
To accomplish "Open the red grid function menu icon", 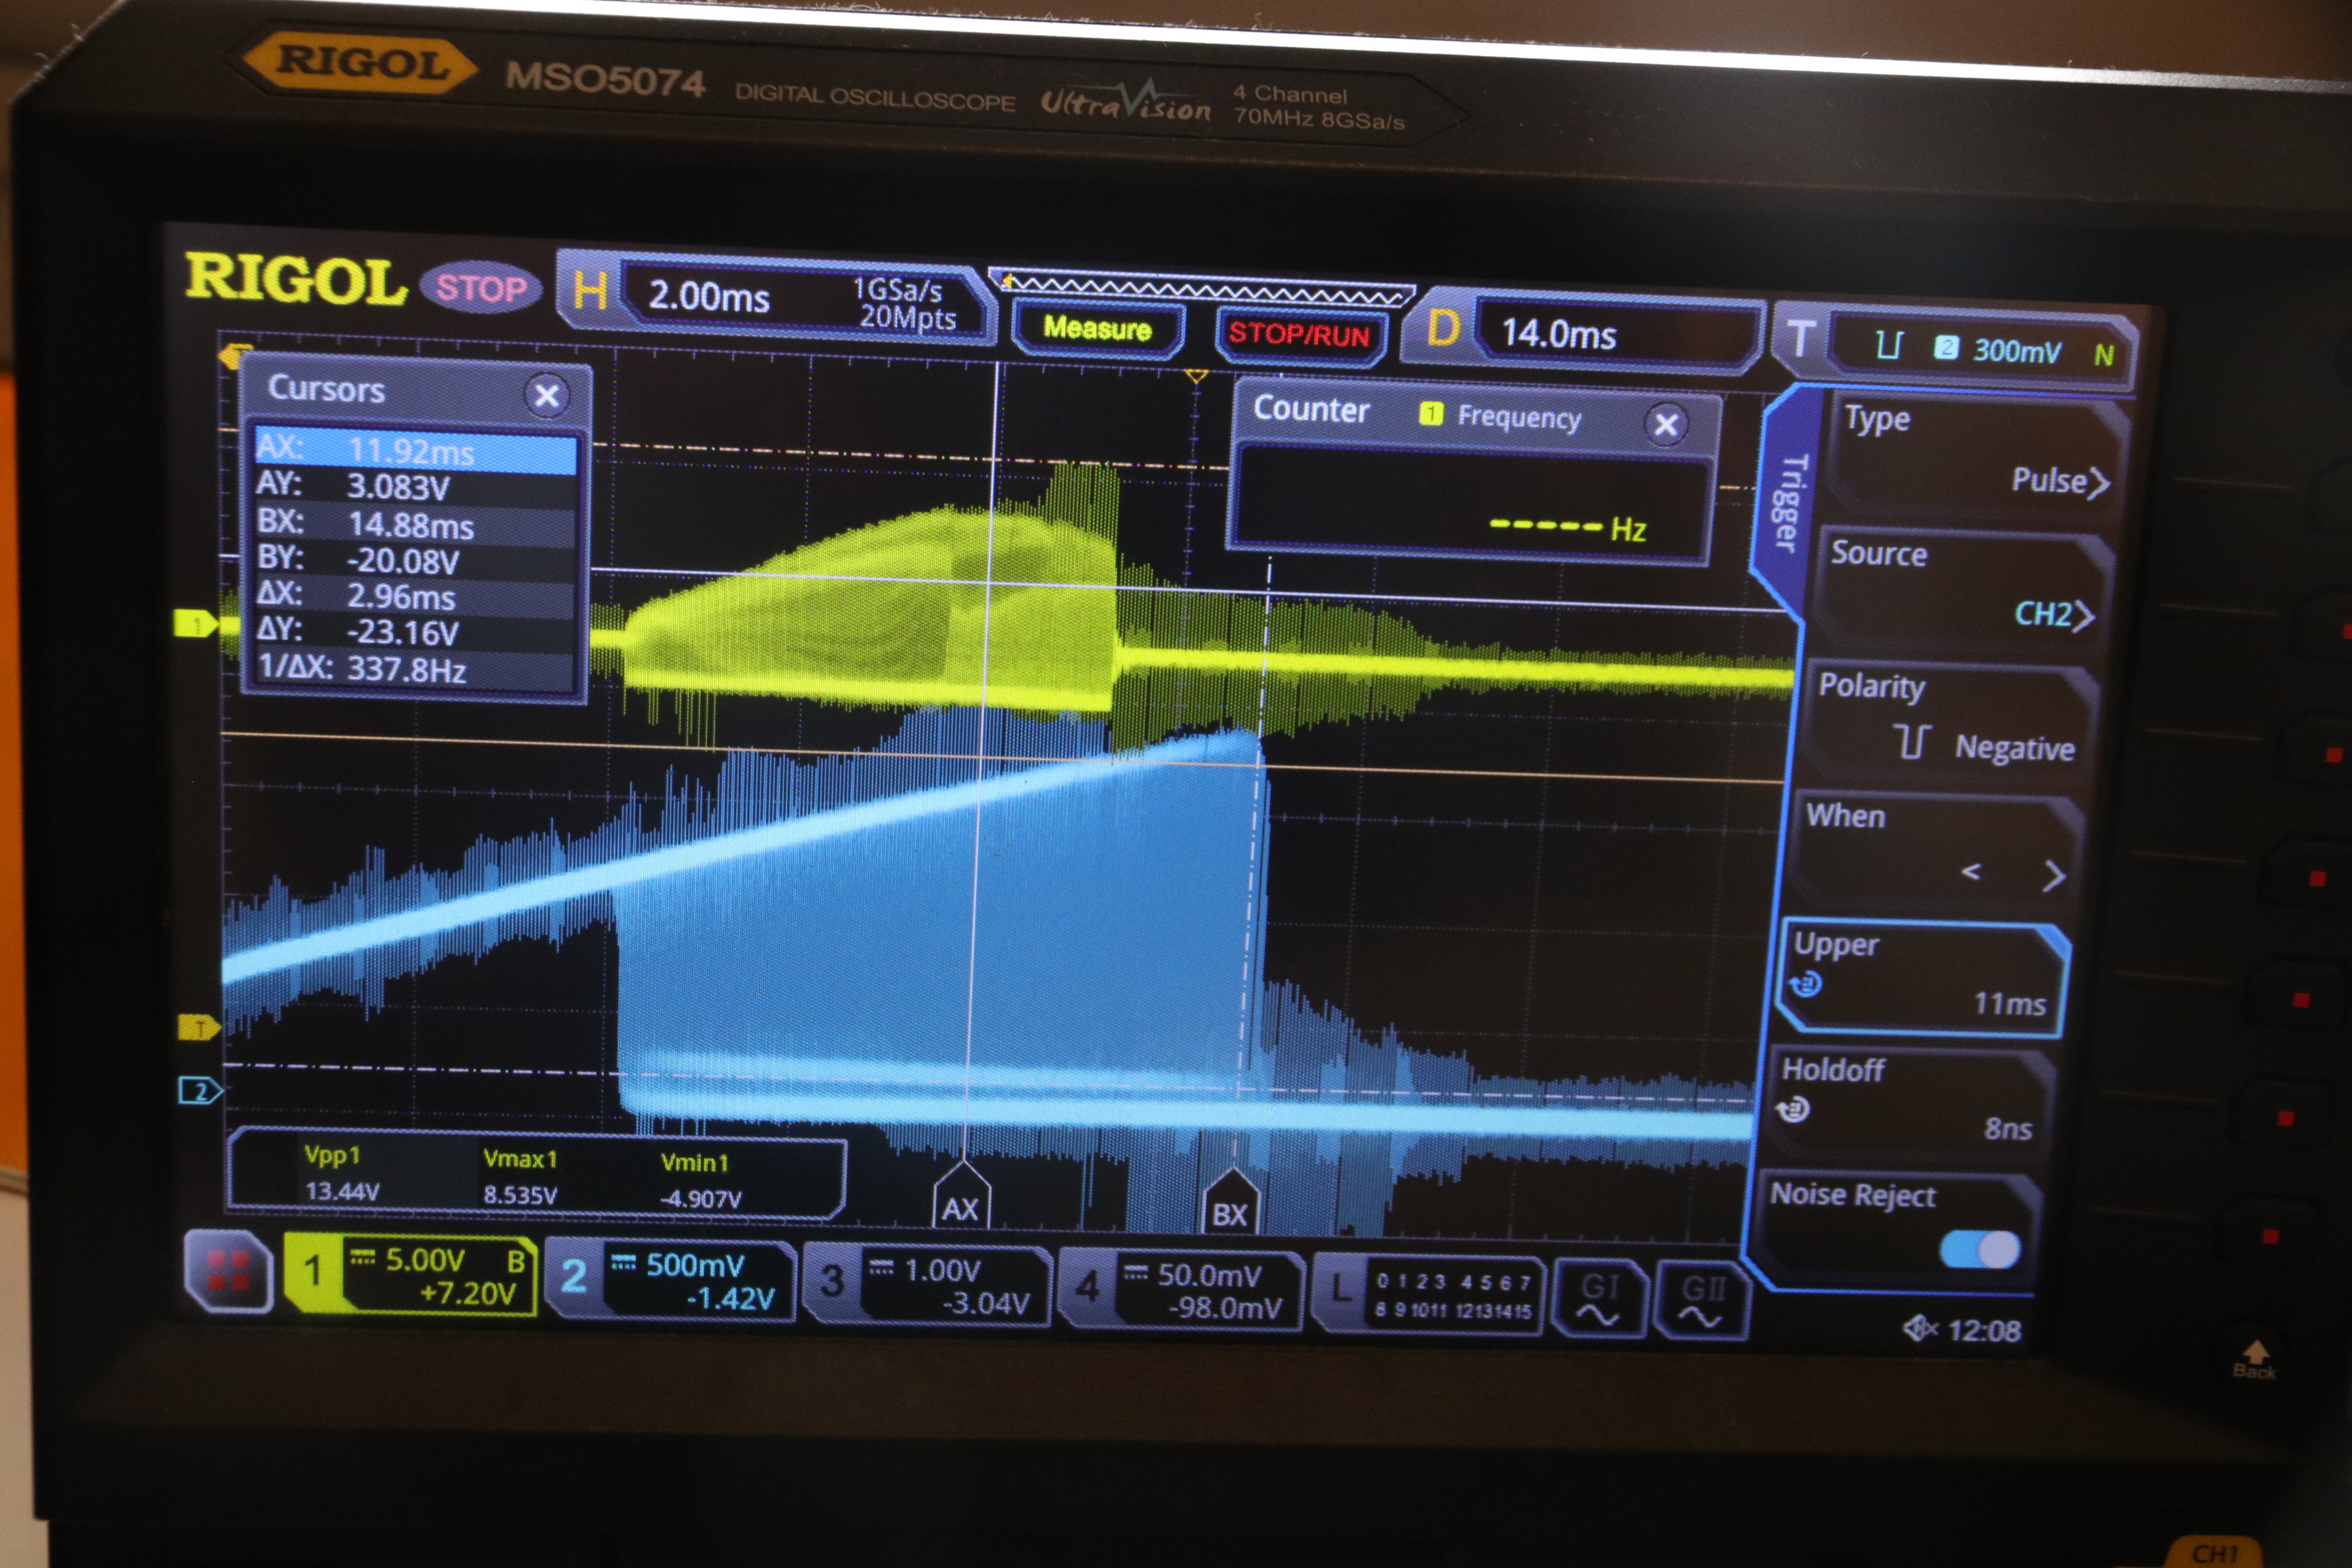I will click(228, 1270).
